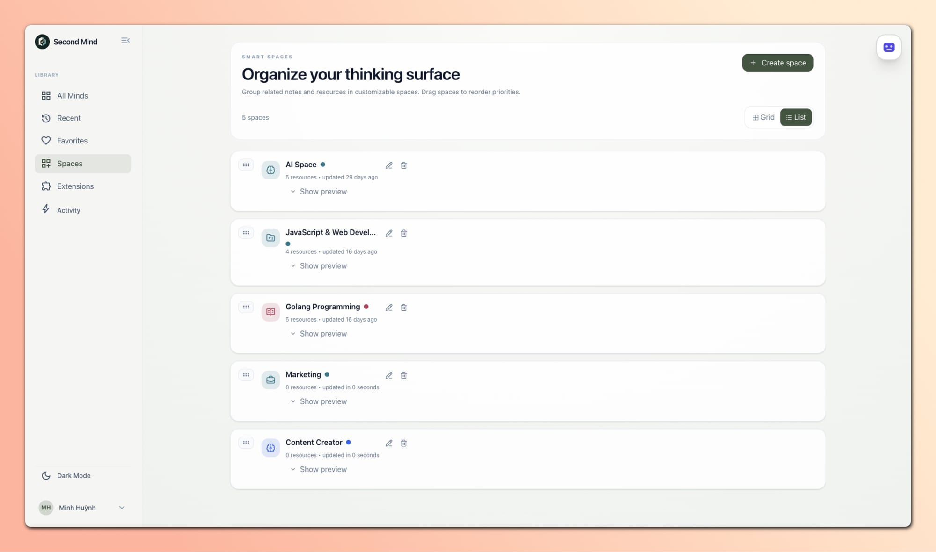Screen dimensions: 936x552
Task: Grab the drag handle of AI Space
Action: click(x=246, y=165)
